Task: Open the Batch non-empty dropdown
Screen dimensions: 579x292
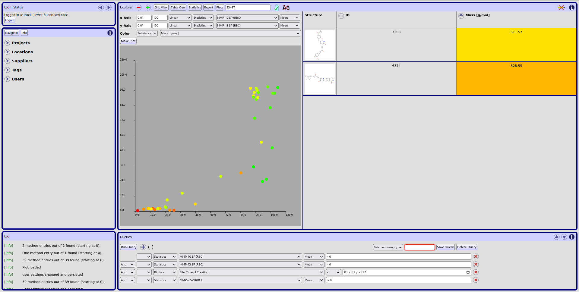Action: (388, 247)
